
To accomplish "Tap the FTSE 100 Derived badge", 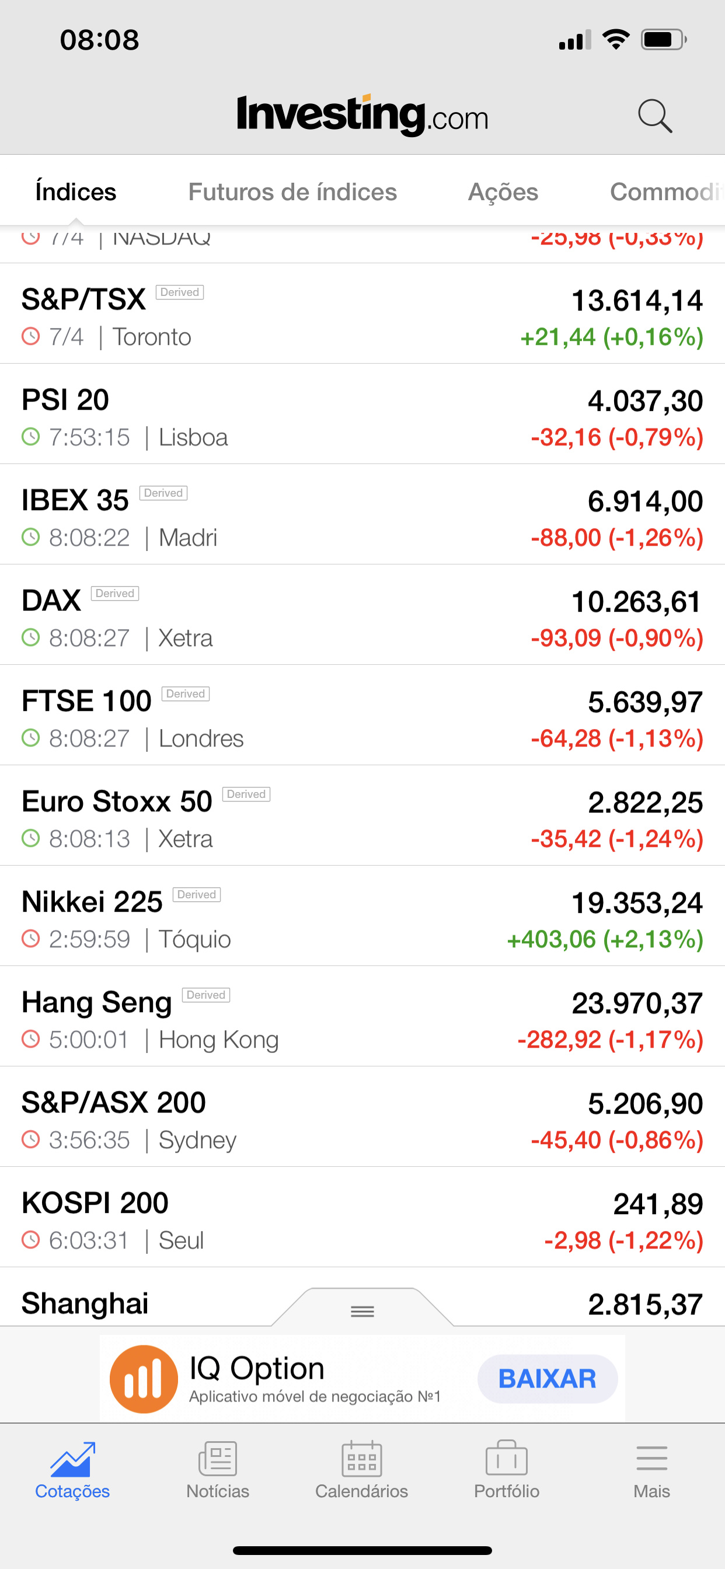I will point(185,694).
